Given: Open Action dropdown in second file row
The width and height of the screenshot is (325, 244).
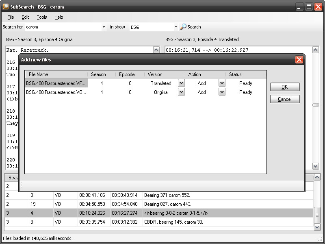Looking at the screenshot, I should (x=222, y=92).
